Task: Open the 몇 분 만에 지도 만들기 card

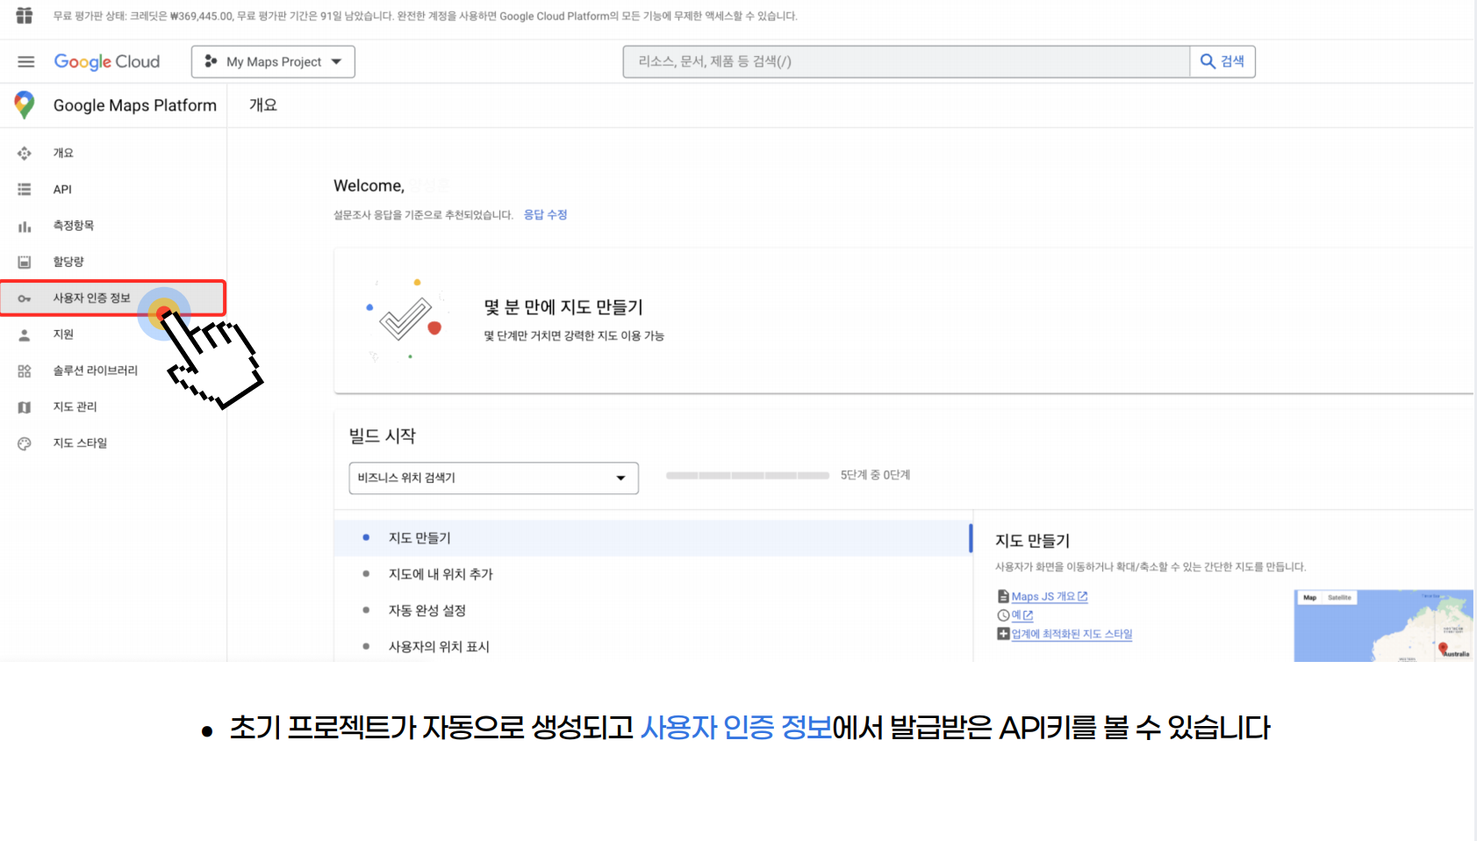Action: (x=904, y=320)
